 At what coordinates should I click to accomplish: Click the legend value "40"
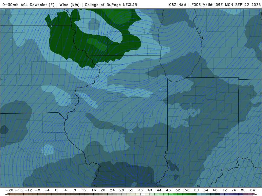tap(150, 190)
